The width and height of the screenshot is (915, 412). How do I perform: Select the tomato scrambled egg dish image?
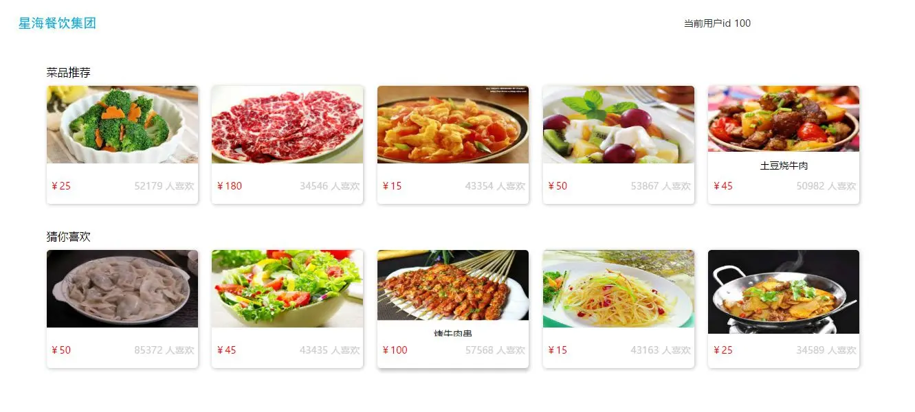click(453, 124)
